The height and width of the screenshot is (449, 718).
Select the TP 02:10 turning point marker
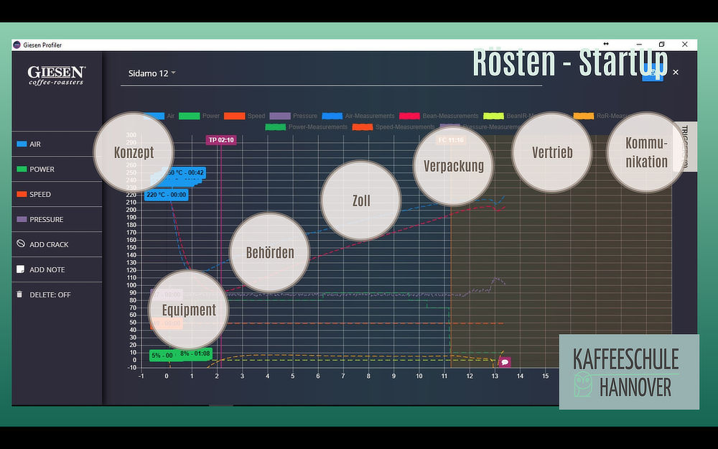click(x=221, y=140)
